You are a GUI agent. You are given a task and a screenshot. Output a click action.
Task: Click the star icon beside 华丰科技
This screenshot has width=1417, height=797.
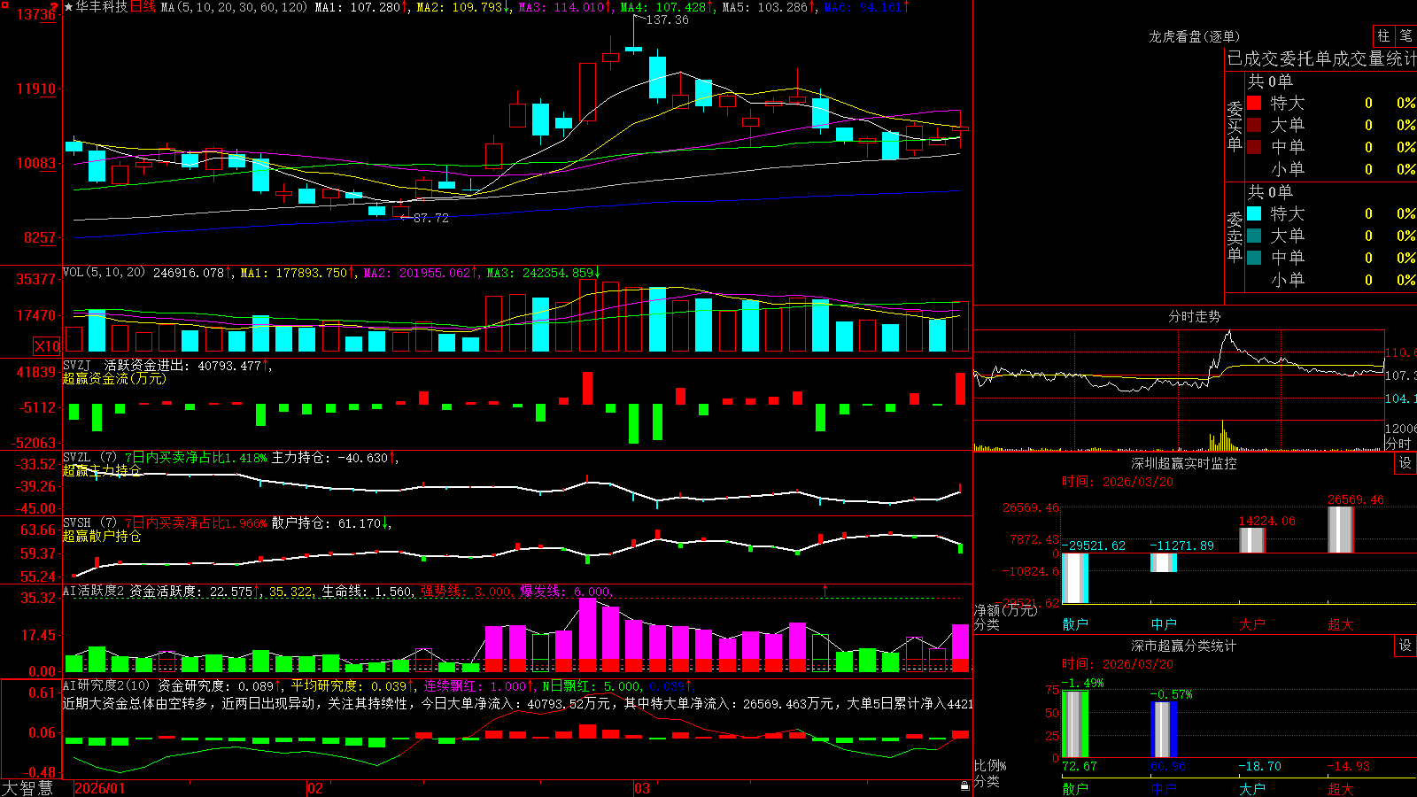tap(68, 7)
